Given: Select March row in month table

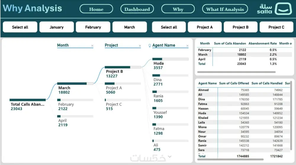Looking at the screenshot, I should click(244, 54).
